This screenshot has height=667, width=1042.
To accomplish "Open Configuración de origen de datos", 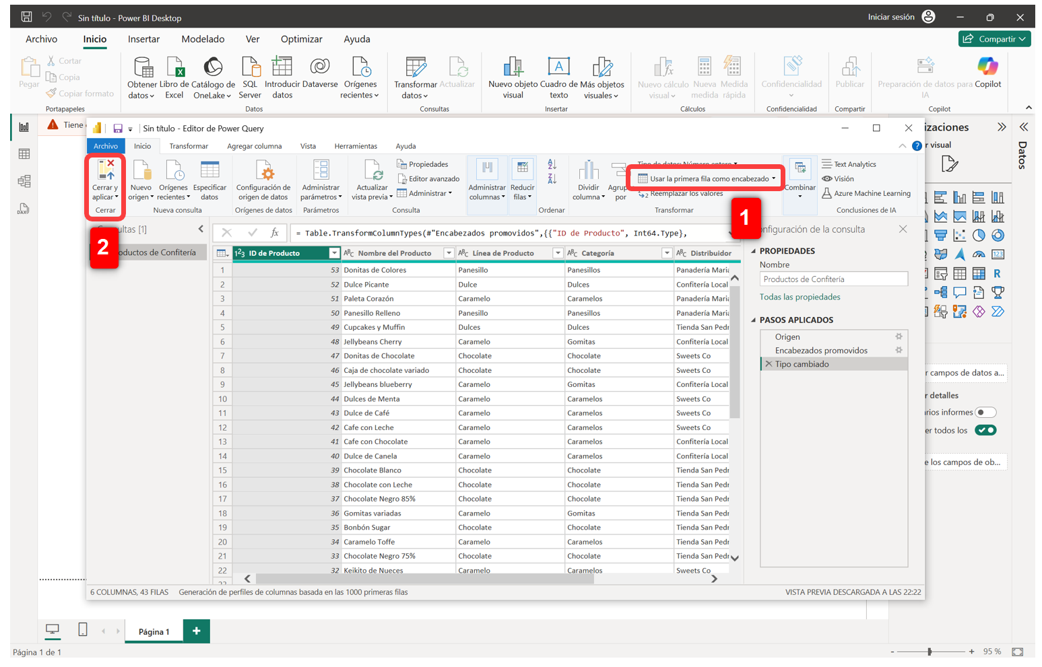I will 263,180.
